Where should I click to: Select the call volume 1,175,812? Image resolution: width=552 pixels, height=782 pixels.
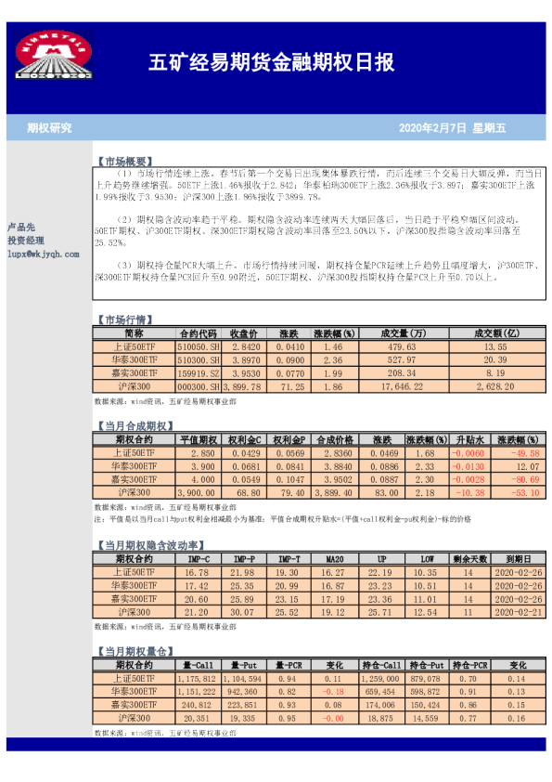pyautogui.click(x=197, y=679)
